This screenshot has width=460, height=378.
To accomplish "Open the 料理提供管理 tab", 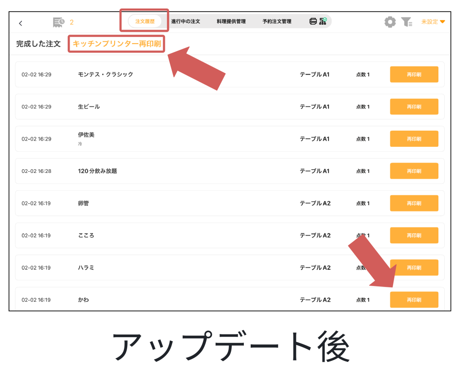I will point(231,21).
